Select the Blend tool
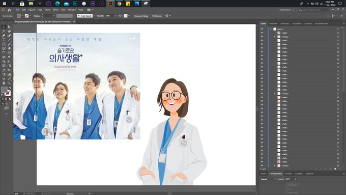Image resolution: width=346 pixels, height=195 pixels. pyautogui.click(x=9, y=70)
